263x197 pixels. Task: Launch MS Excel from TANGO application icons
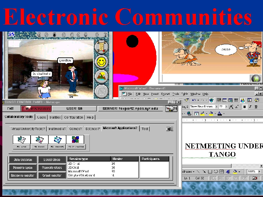[39, 140]
